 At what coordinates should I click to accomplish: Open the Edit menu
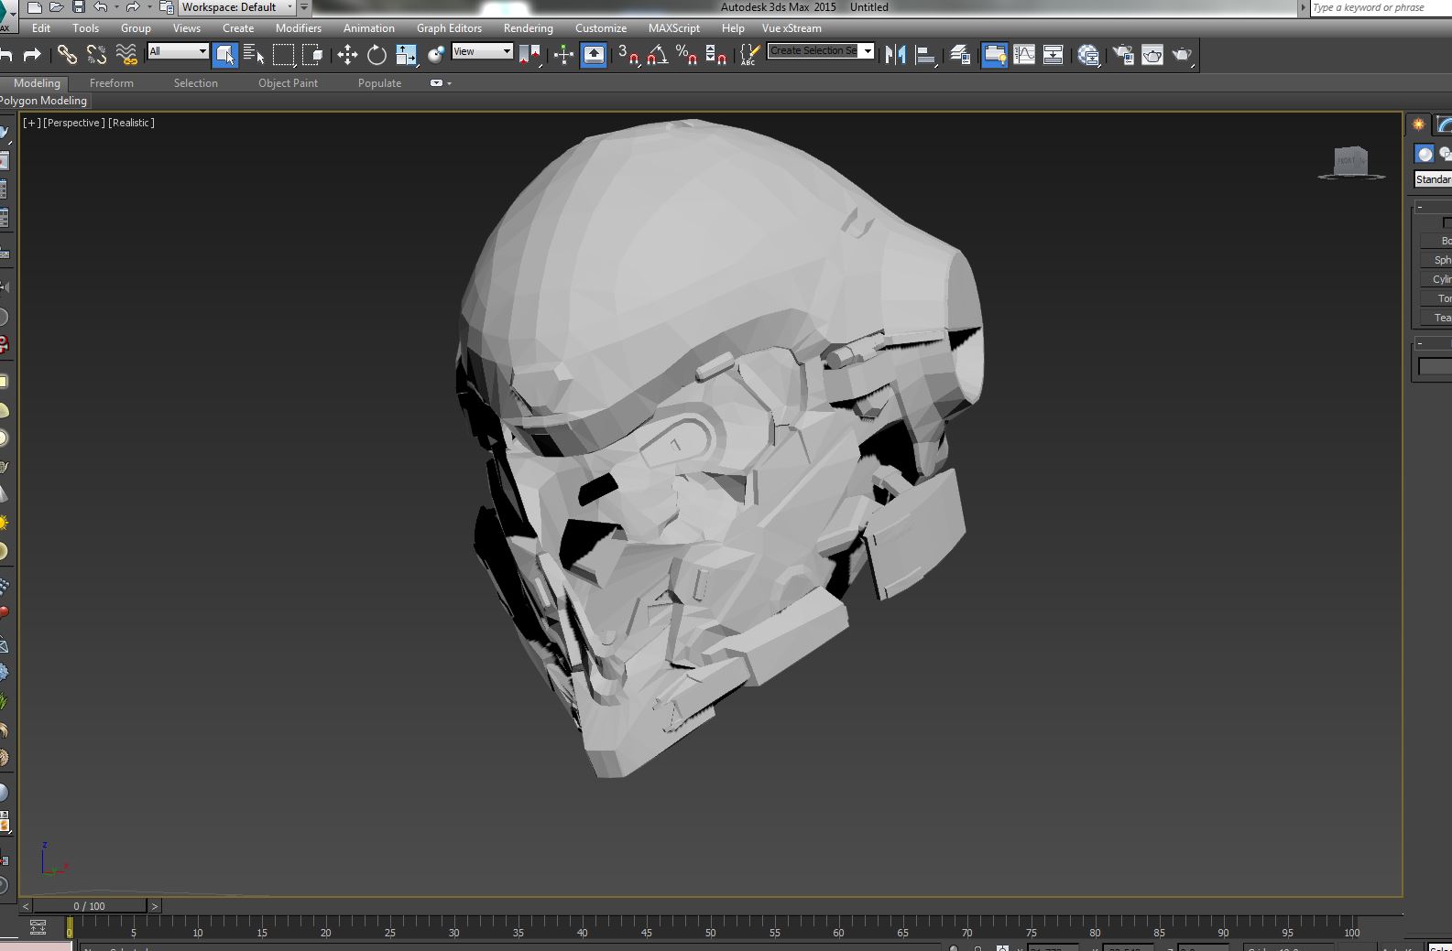pyautogui.click(x=41, y=28)
